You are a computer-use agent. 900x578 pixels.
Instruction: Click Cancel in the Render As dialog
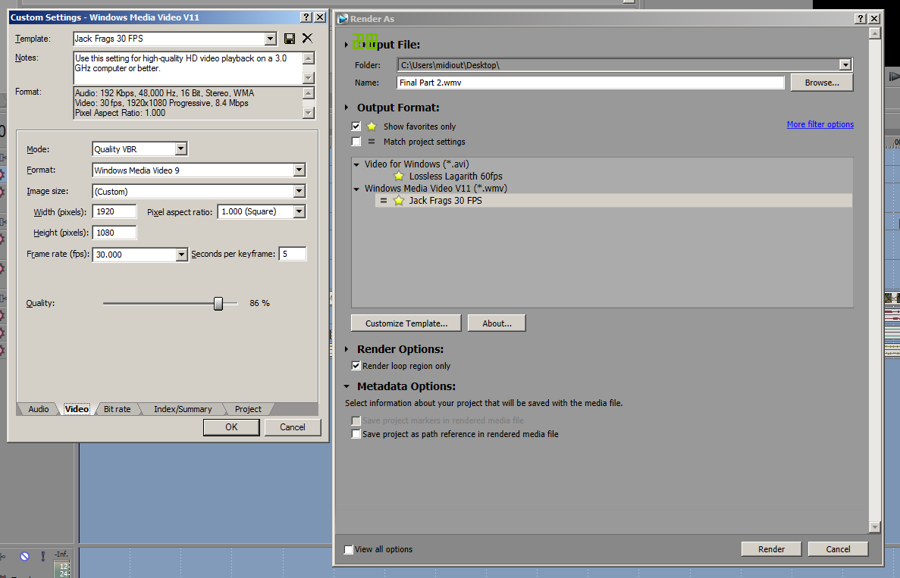click(x=838, y=549)
